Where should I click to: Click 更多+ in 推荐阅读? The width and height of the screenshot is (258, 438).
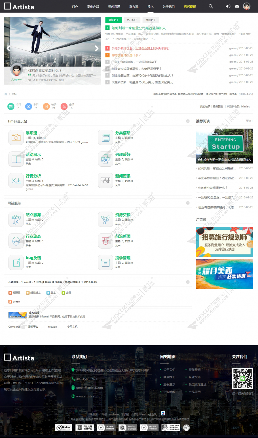pyautogui.click(x=249, y=121)
